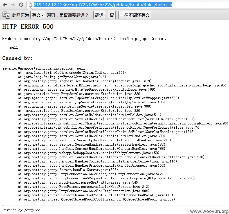The width and height of the screenshot is (229, 214).
Task: Click the doFilter line with ServletHandler.java:1212
Action: tap(106, 132)
